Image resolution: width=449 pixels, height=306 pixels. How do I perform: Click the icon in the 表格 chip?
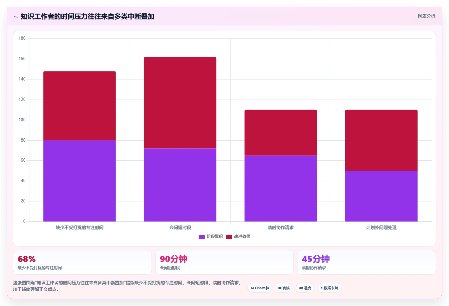[x=280, y=288]
